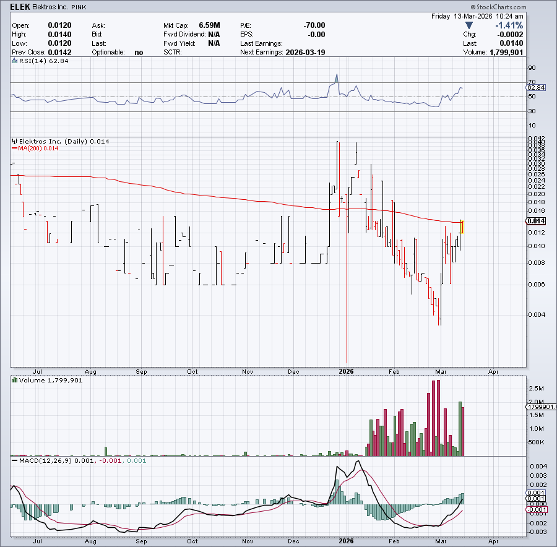The height and width of the screenshot is (547, 557).
Task: Click the RSI indicator legend icon
Action: [15, 61]
